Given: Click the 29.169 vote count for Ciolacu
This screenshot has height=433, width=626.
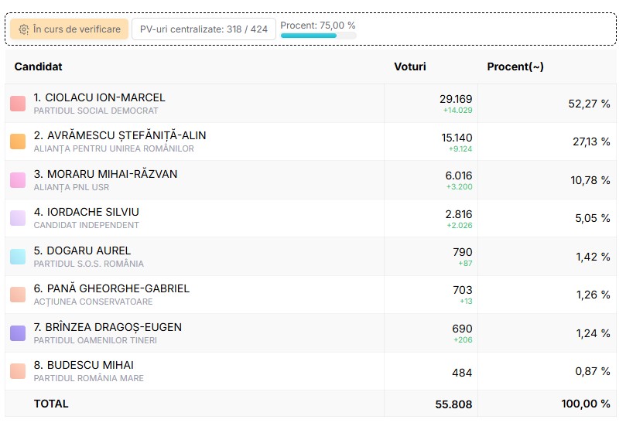Looking at the screenshot, I should (x=456, y=99).
